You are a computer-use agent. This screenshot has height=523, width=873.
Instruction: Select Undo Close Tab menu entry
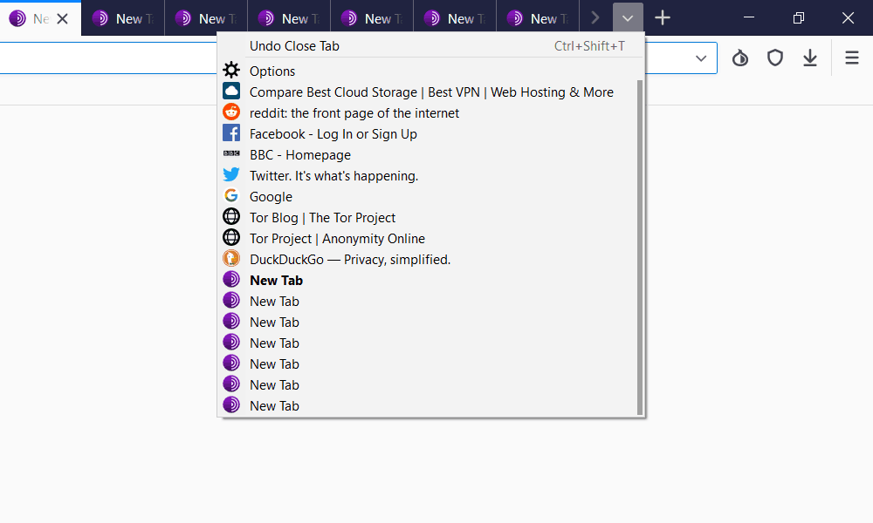(294, 46)
